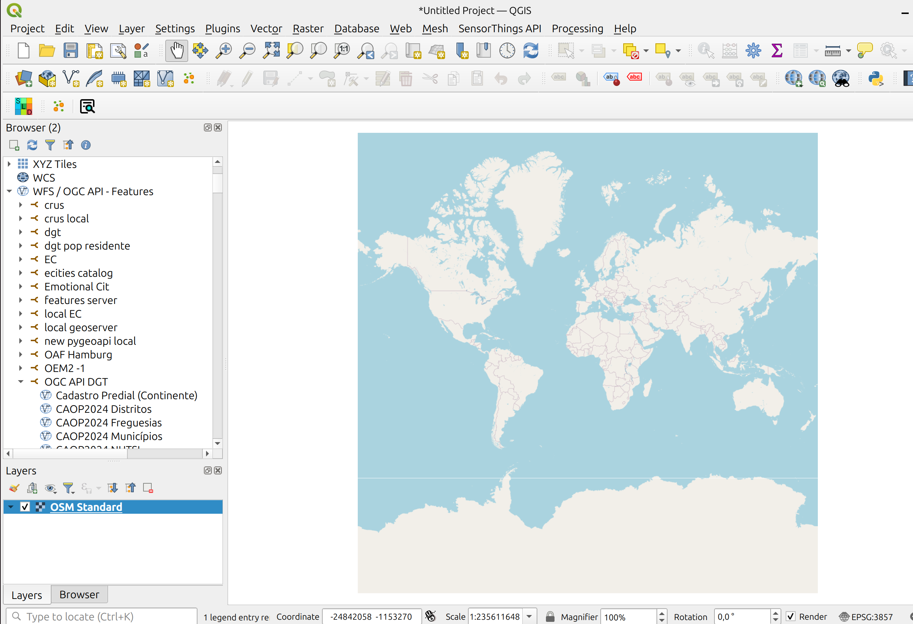Expand the dgt pop residente connection

tap(21, 246)
